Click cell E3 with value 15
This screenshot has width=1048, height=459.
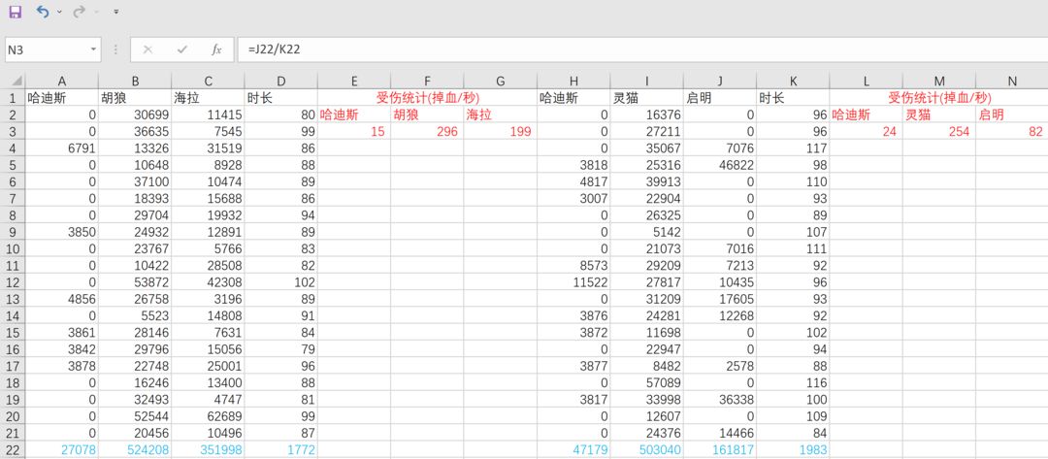pyautogui.click(x=354, y=131)
